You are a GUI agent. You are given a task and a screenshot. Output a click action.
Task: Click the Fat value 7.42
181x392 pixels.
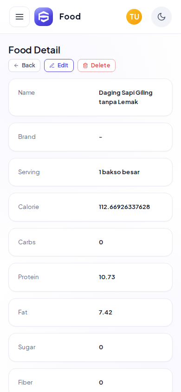[105, 312]
